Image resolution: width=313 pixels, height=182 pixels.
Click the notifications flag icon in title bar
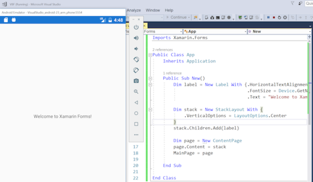point(292,3)
